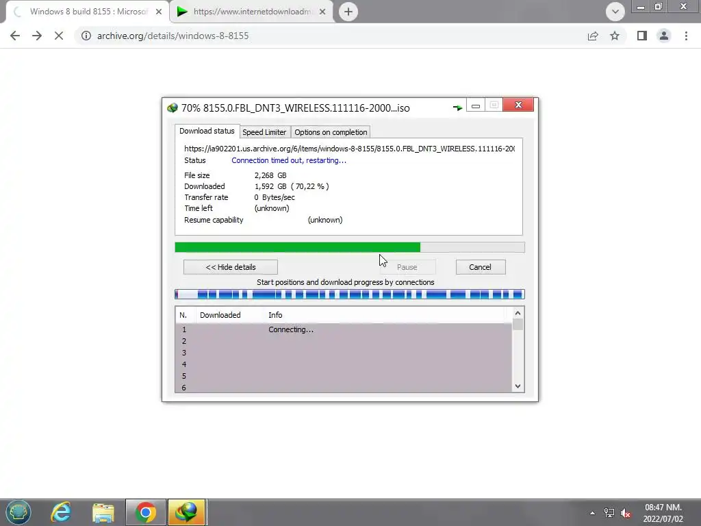701x526 pixels.
Task: Click the blue connections progress bar
Action: pyautogui.click(x=350, y=294)
